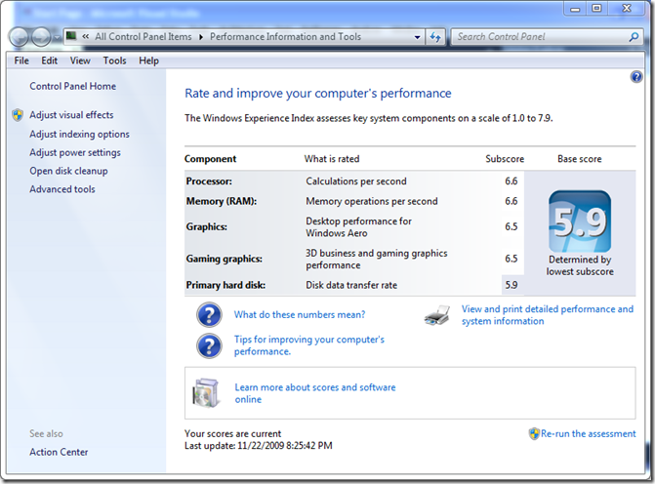Click the magnifier icon in the search box
The width and height of the screenshot is (655, 484).
(634, 37)
